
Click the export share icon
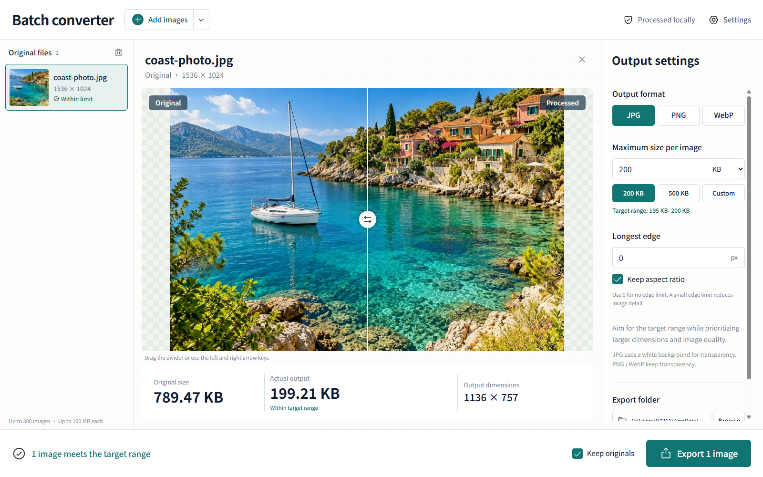tap(666, 453)
